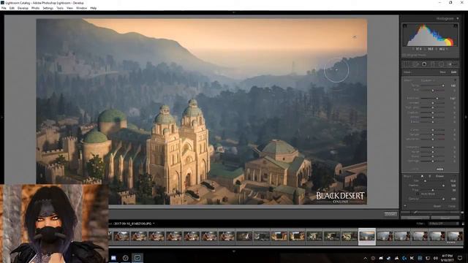Open the Color swatch picker
Screen dimensions: 468x263
point(439,169)
